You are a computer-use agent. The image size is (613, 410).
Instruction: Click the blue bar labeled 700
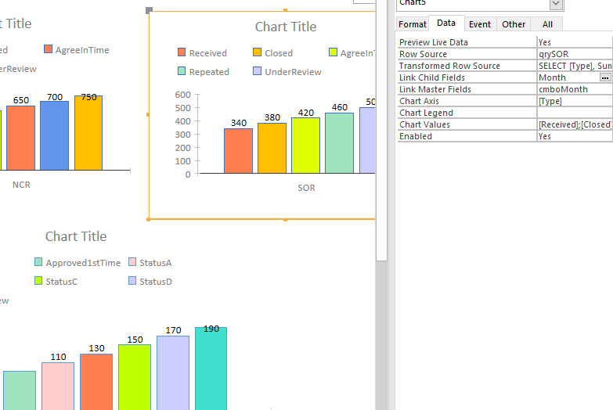(x=54, y=135)
